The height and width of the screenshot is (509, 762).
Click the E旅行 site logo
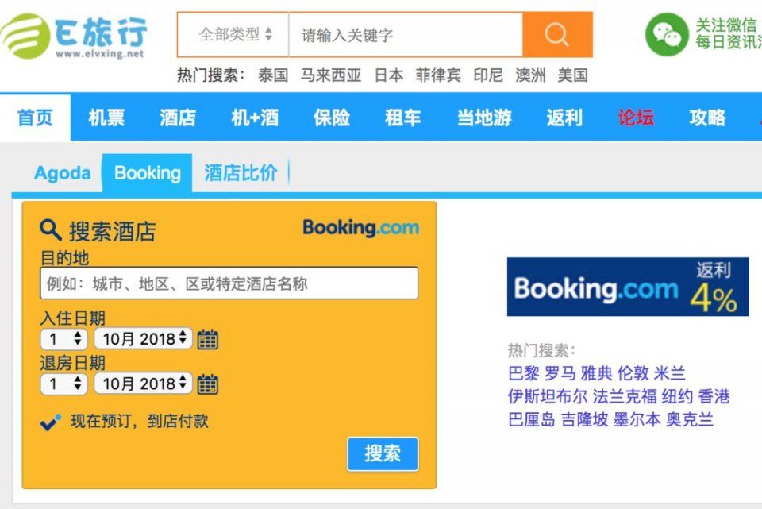tap(74, 36)
